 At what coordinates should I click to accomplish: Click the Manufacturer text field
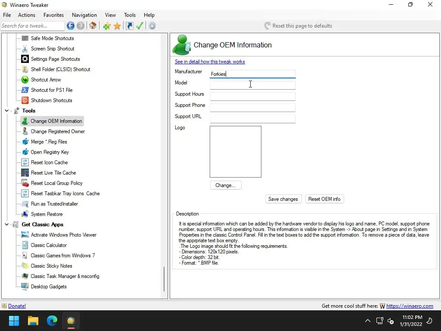tap(252, 74)
